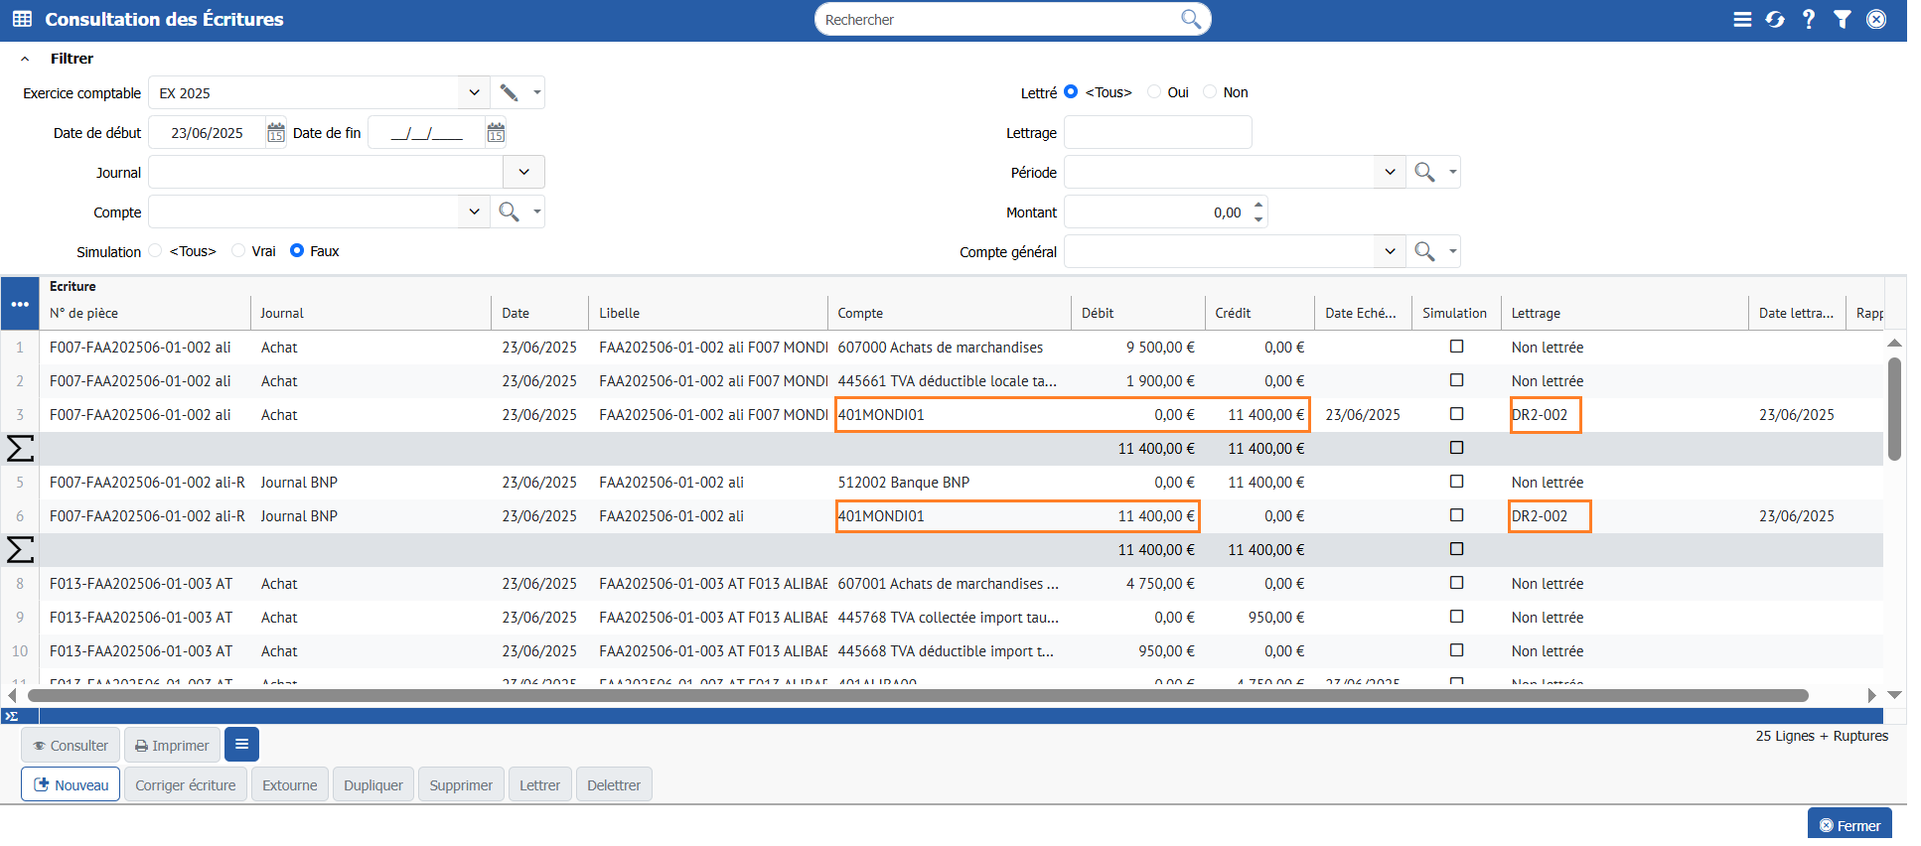Screen dimensions: 1921x846
Task: Select the Lettré 'Oui' radio button
Action: point(1154,92)
